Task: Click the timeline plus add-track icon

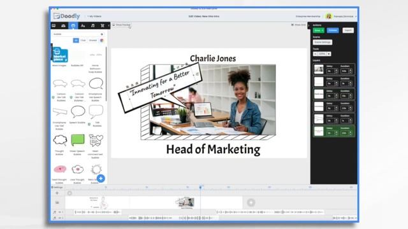Action: pyautogui.click(x=57, y=193)
